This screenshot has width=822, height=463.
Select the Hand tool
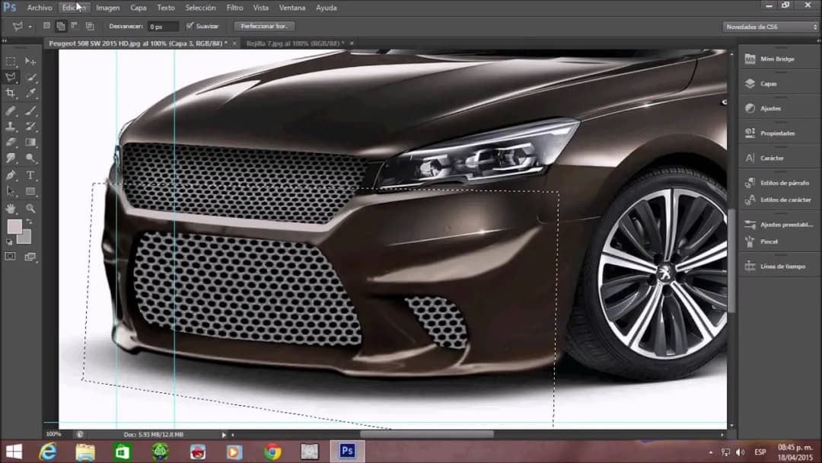10,209
